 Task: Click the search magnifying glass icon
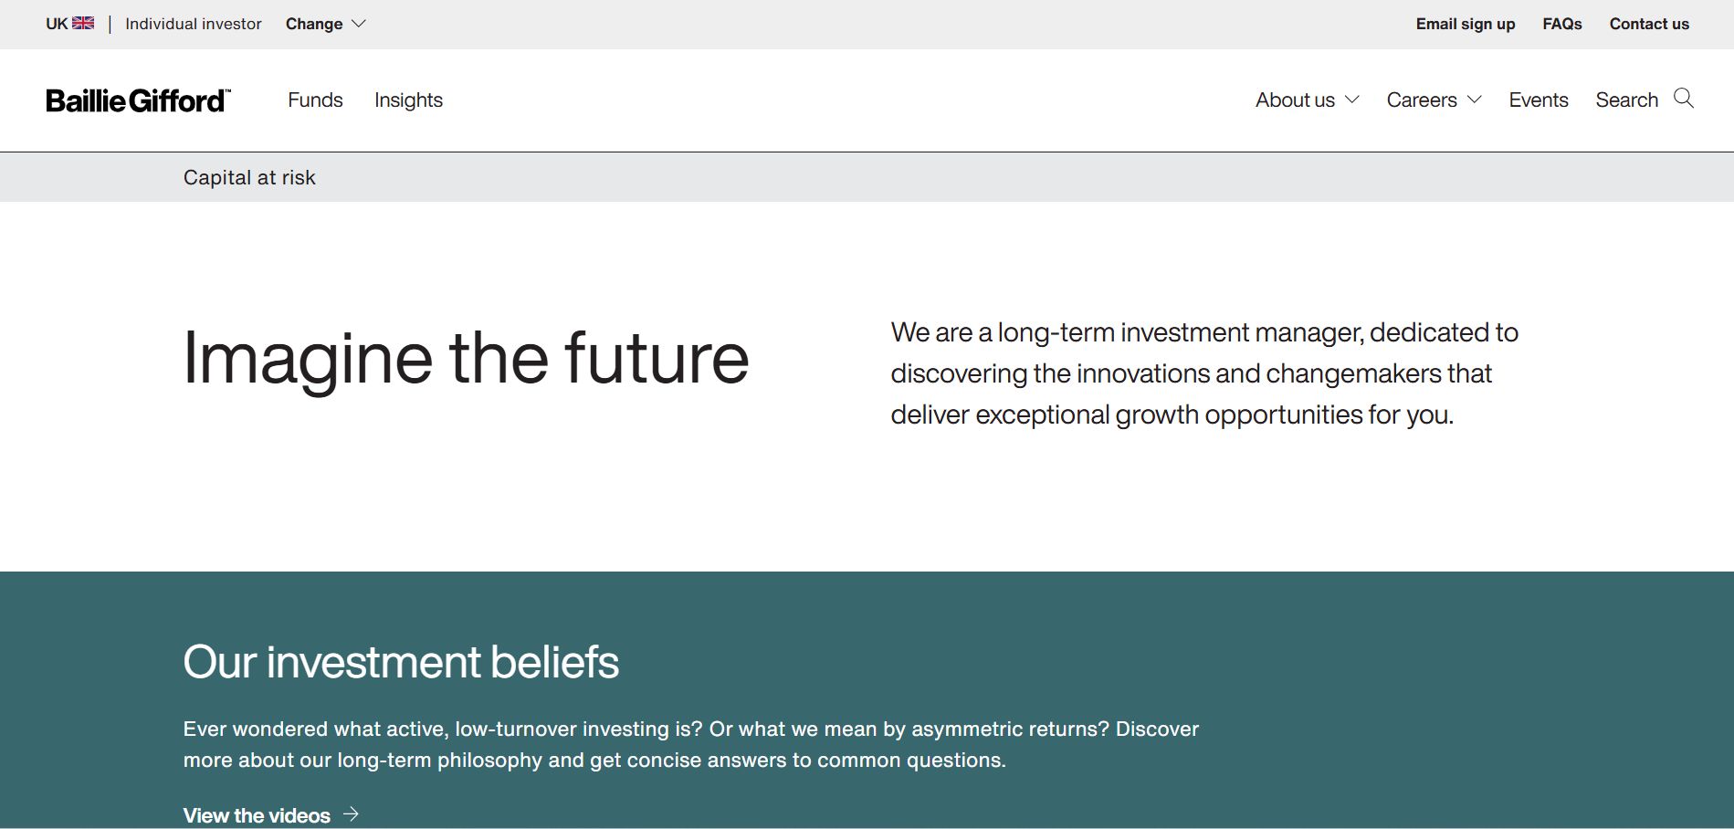(1684, 99)
